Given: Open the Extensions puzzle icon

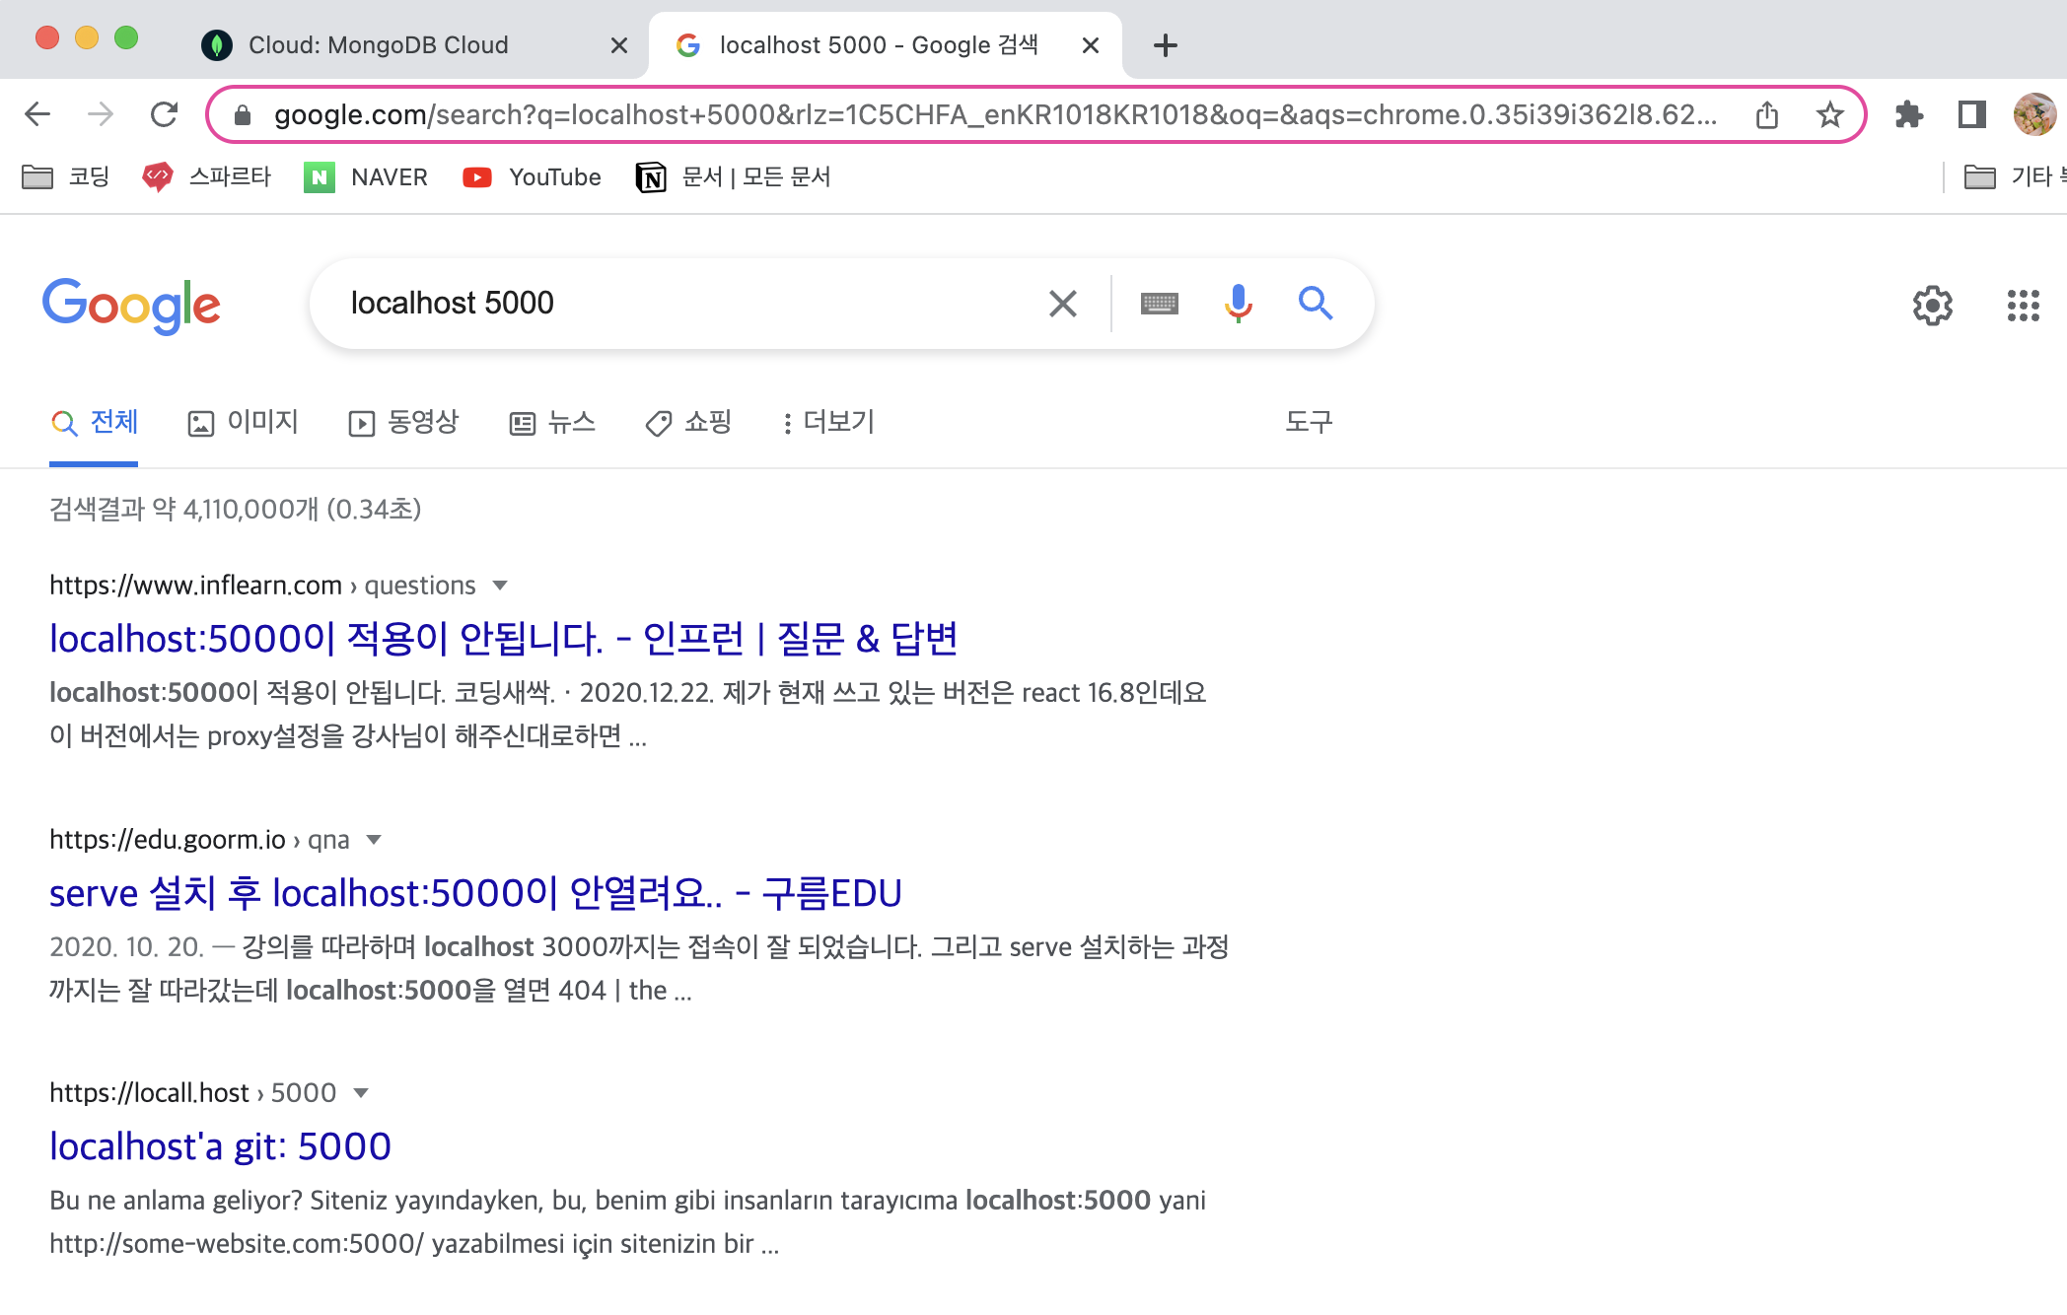Looking at the screenshot, I should click(x=1909, y=115).
